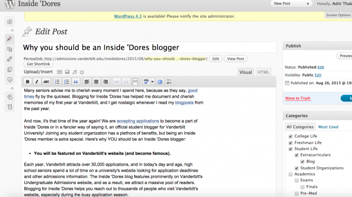Insert the More tag
This screenshot has width=352, height=197.
tap(135, 81)
